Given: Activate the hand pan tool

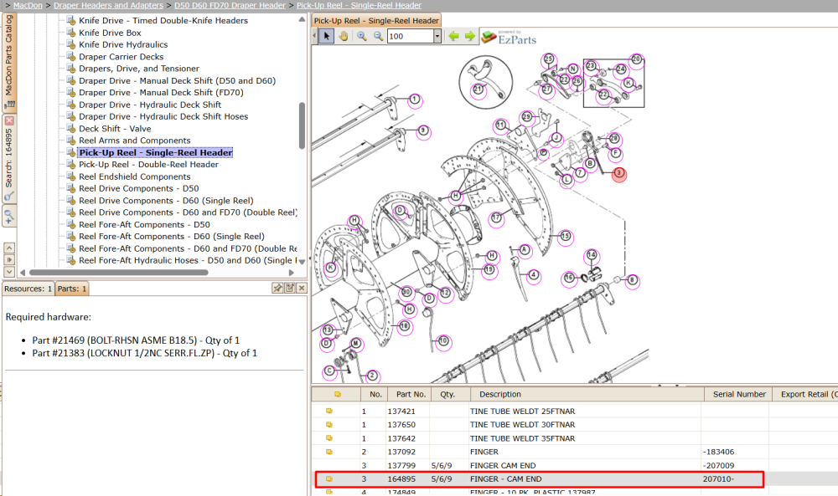Looking at the screenshot, I should [343, 36].
